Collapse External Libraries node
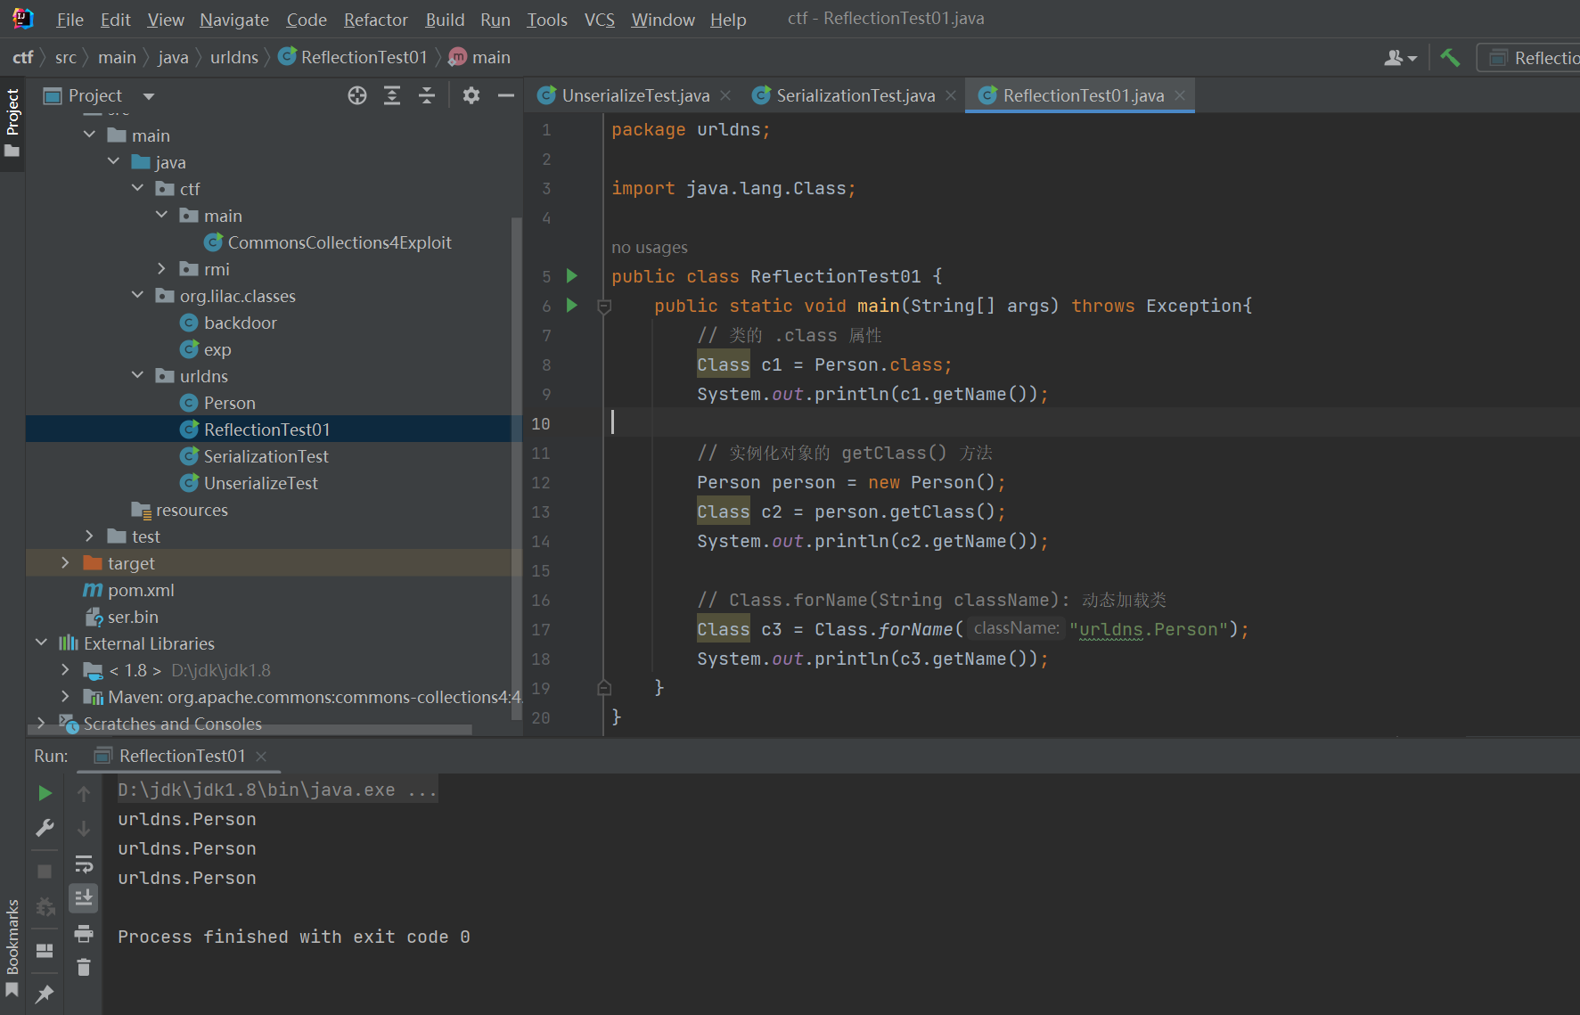This screenshot has height=1015, width=1580. click(41, 643)
